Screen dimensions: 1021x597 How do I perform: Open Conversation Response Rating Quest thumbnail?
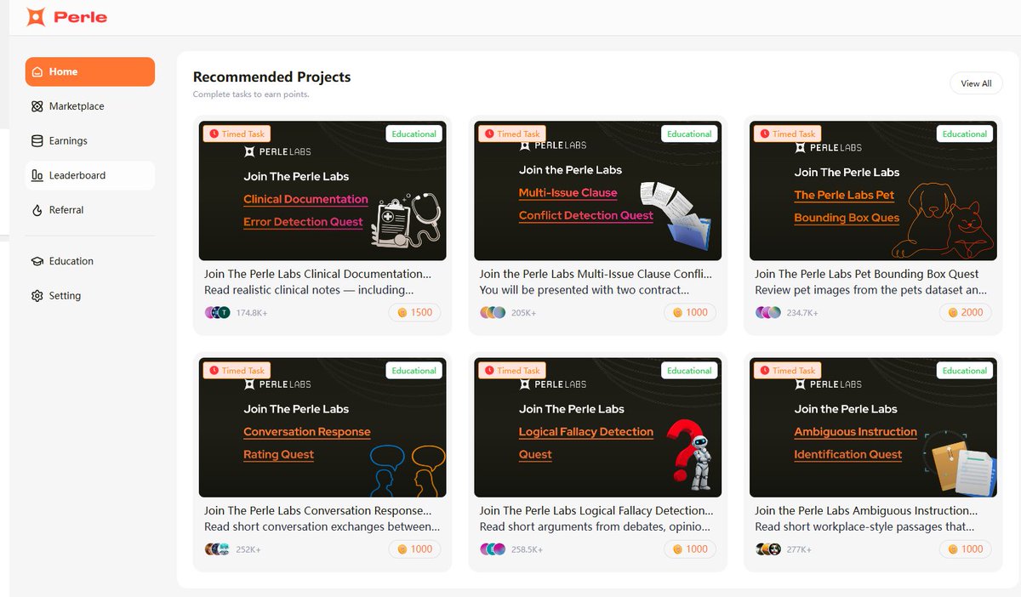coord(322,428)
